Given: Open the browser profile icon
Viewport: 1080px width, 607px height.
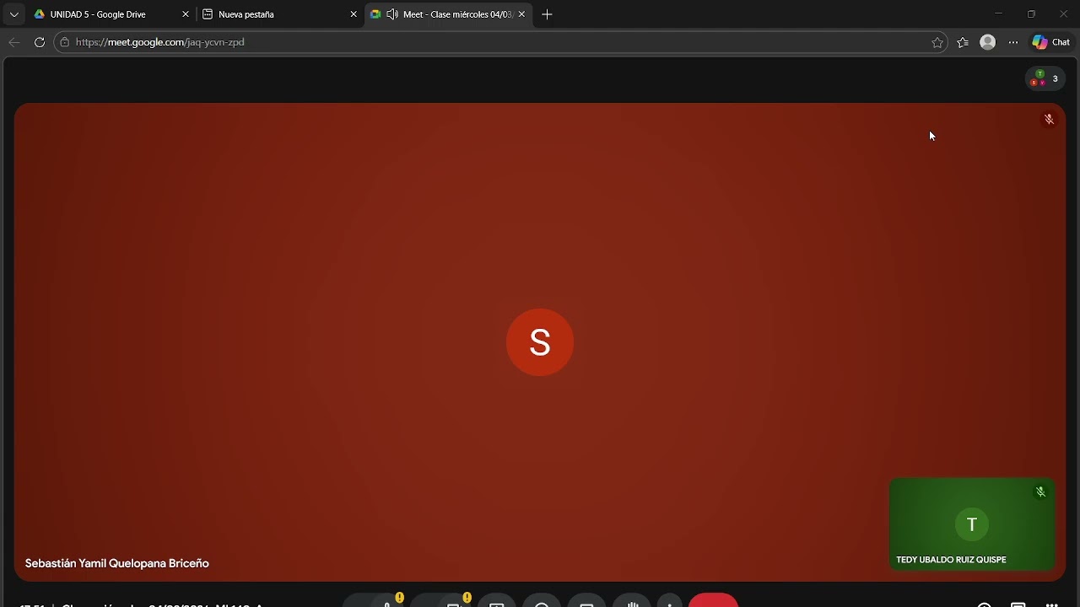Looking at the screenshot, I should (x=988, y=42).
